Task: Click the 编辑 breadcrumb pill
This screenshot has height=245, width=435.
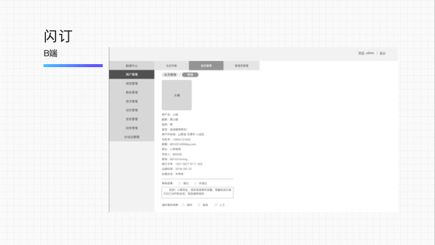Action: pos(190,75)
